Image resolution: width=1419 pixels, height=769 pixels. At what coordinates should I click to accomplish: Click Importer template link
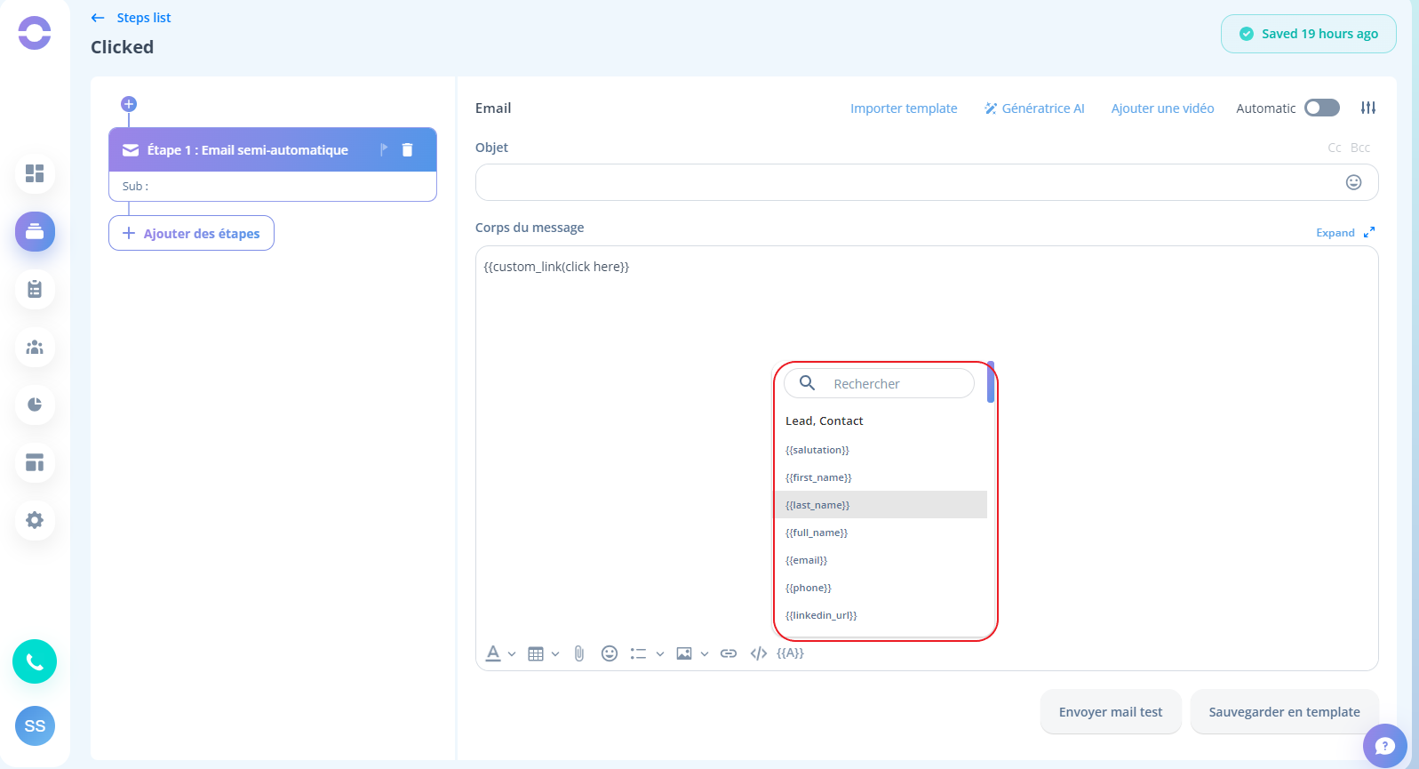[904, 108]
